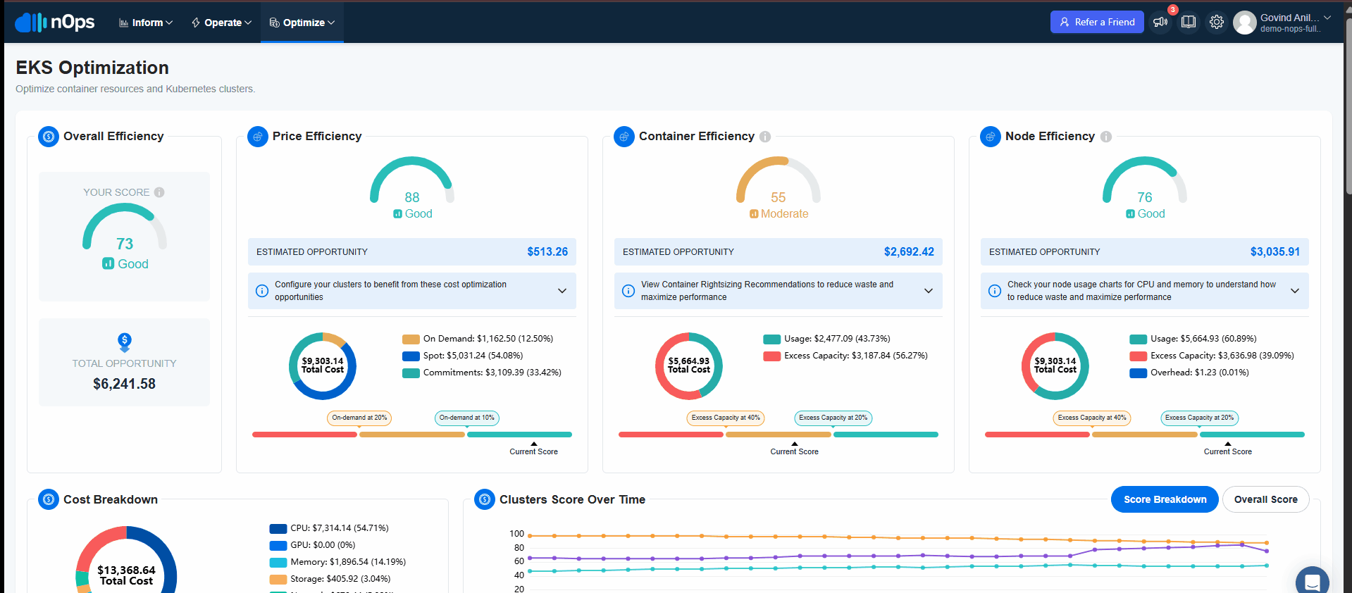
Task: Expand Price Efficiency recommendation chevron
Action: tap(562, 291)
